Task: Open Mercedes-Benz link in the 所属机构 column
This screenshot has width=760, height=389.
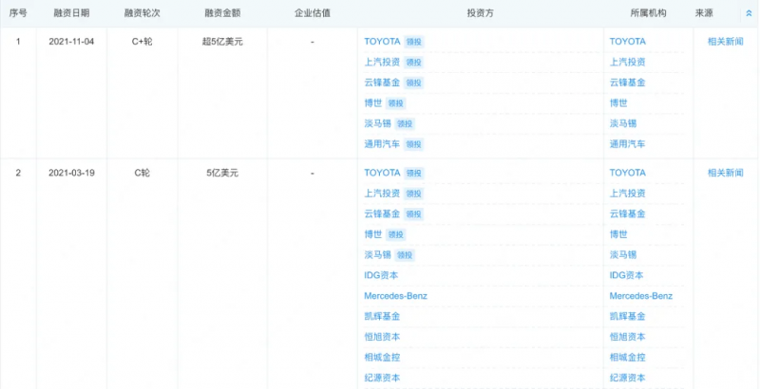Action: (x=641, y=296)
